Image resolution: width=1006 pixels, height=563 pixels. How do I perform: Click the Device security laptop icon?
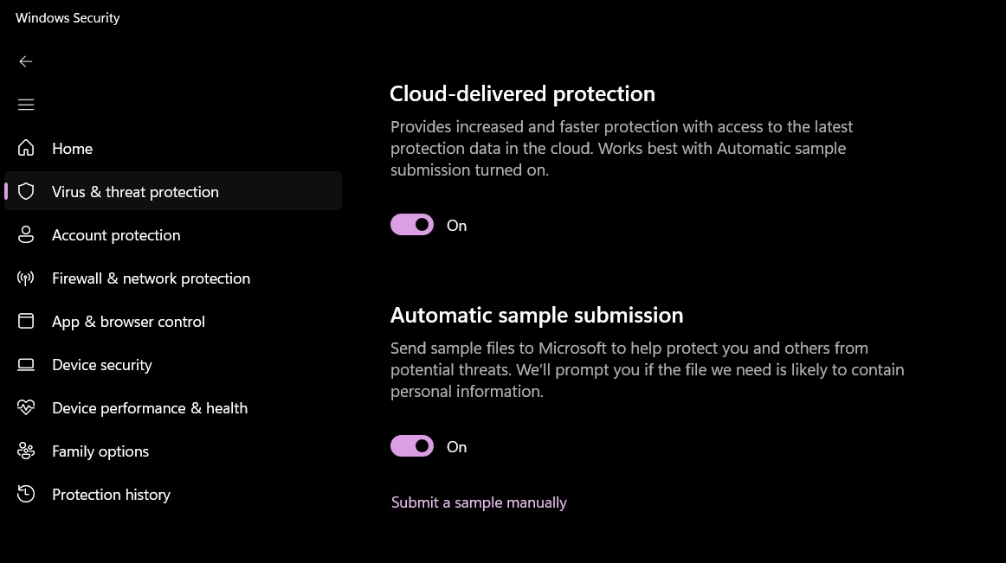[26, 364]
